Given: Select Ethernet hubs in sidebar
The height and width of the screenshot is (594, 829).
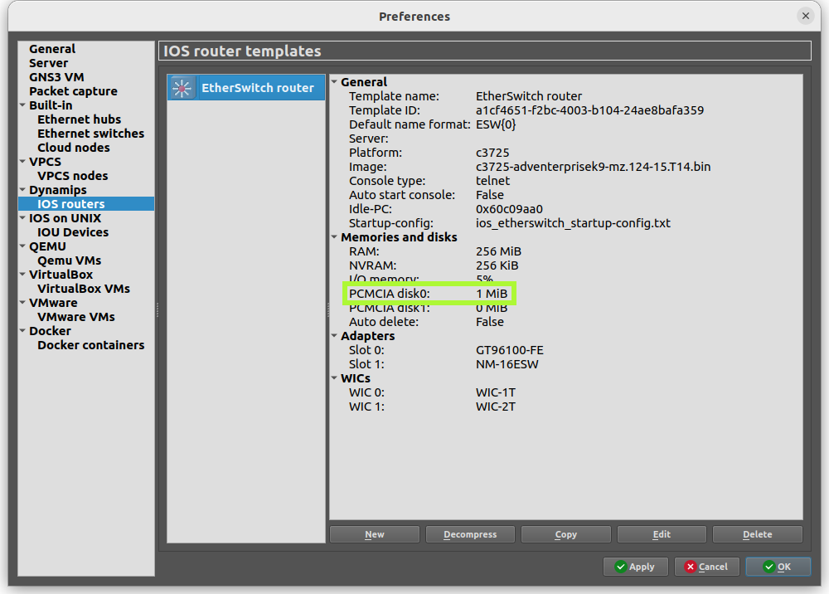Looking at the screenshot, I should 79,119.
